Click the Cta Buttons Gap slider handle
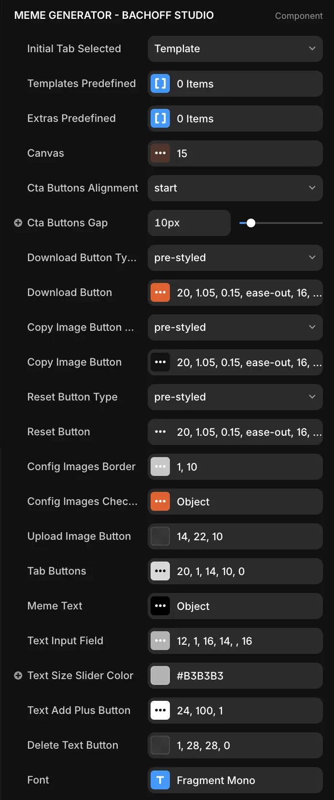This screenshot has height=800, width=334. [251, 223]
